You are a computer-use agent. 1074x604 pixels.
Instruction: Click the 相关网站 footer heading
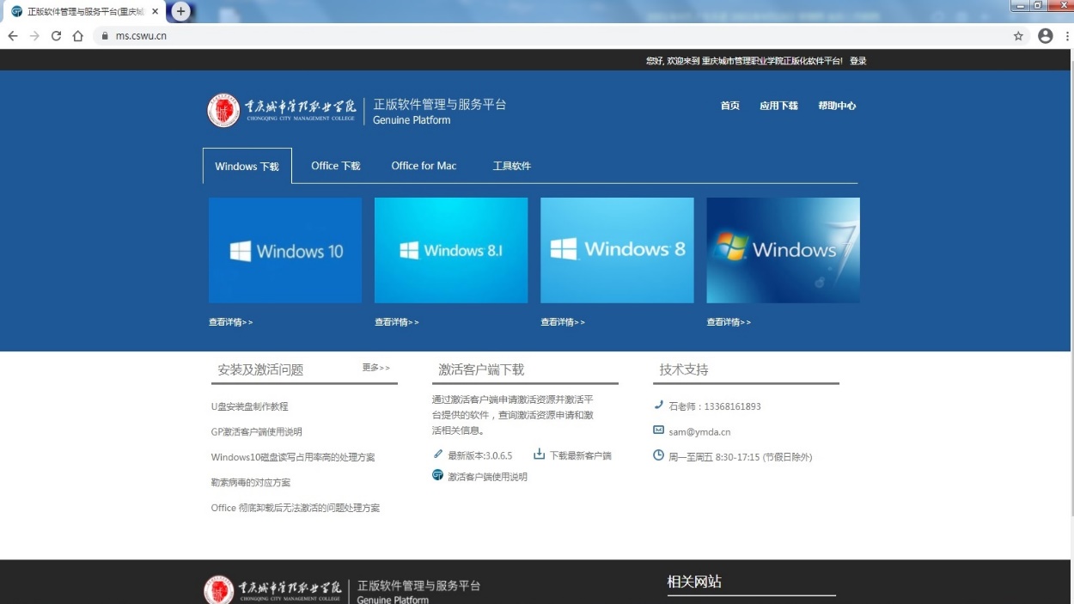pos(694,582)
